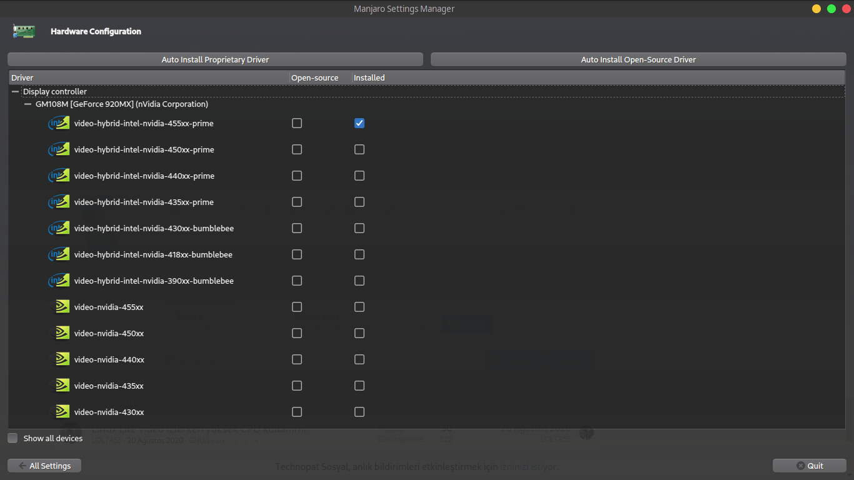Toggle Open-source box for video-nvidia-450xx
The width and height of the screenshot is (854, 480).
[x=297, y=333]
